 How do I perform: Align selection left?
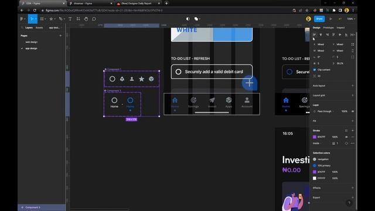coord(315,35)
